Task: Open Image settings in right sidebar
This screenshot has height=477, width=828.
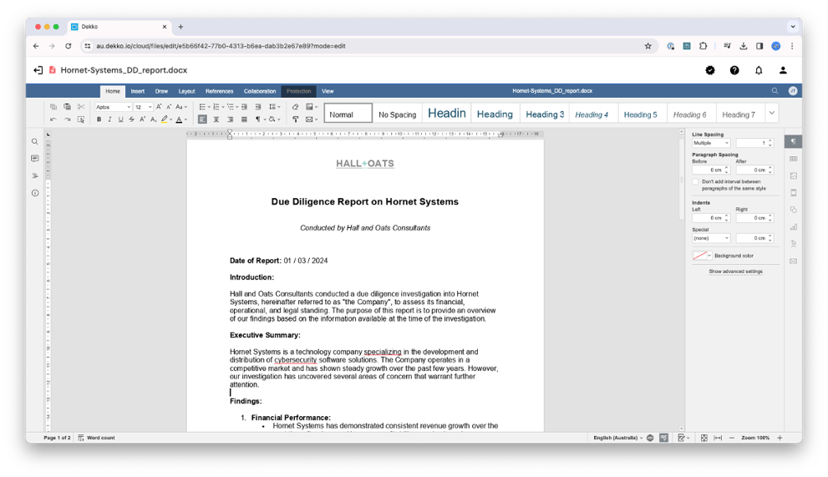Action: pyautogui.click(x=793, y=176)
